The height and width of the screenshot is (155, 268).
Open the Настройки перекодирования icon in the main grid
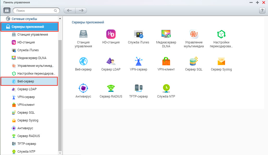tap(221, 34)
